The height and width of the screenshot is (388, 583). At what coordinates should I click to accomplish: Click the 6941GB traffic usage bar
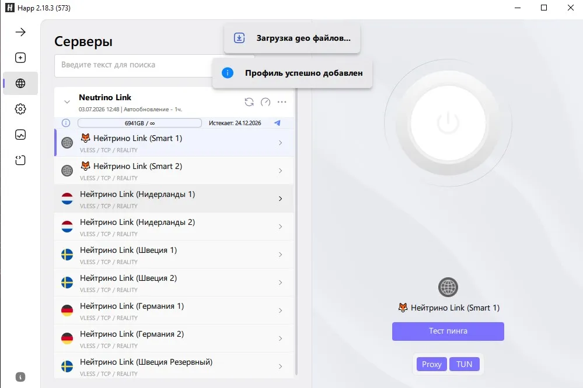tap(140, 123)
